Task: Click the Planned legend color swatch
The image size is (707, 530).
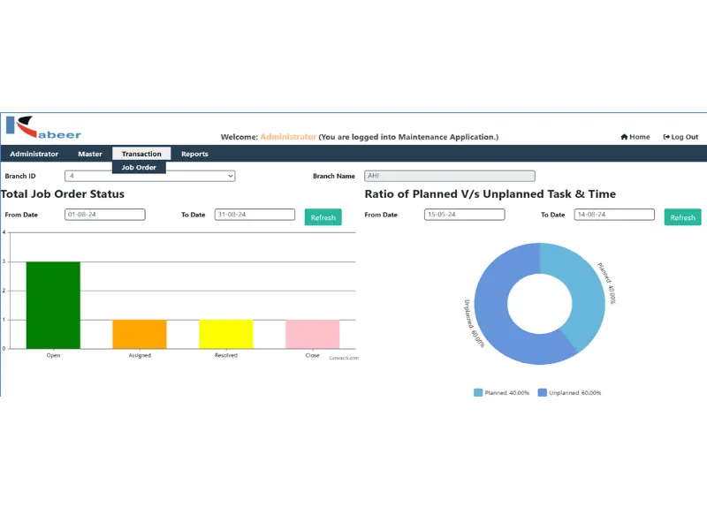Action: click(x=478, y=392)
